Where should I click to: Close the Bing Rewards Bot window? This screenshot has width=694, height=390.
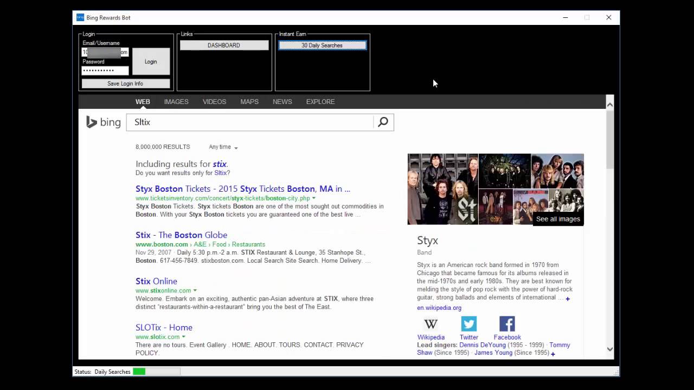point(609,18)
